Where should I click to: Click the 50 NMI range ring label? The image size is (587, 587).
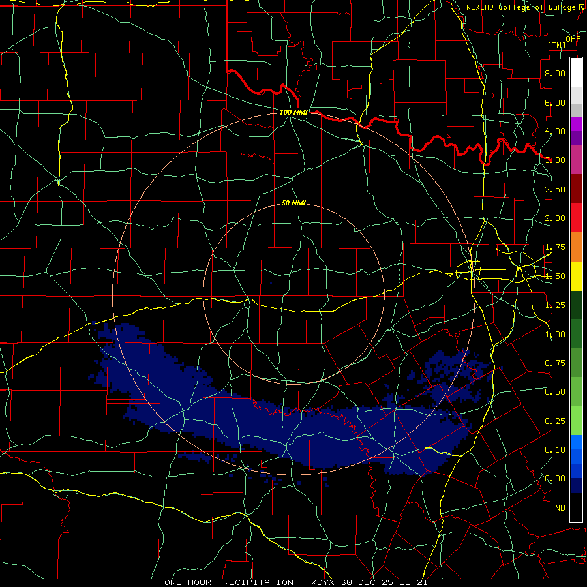tap(294, 203)
